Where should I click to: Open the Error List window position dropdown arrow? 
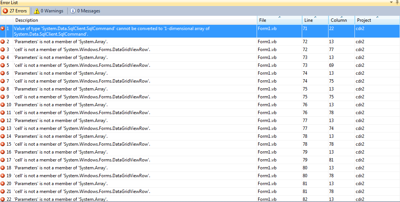(x=391, y=2)
